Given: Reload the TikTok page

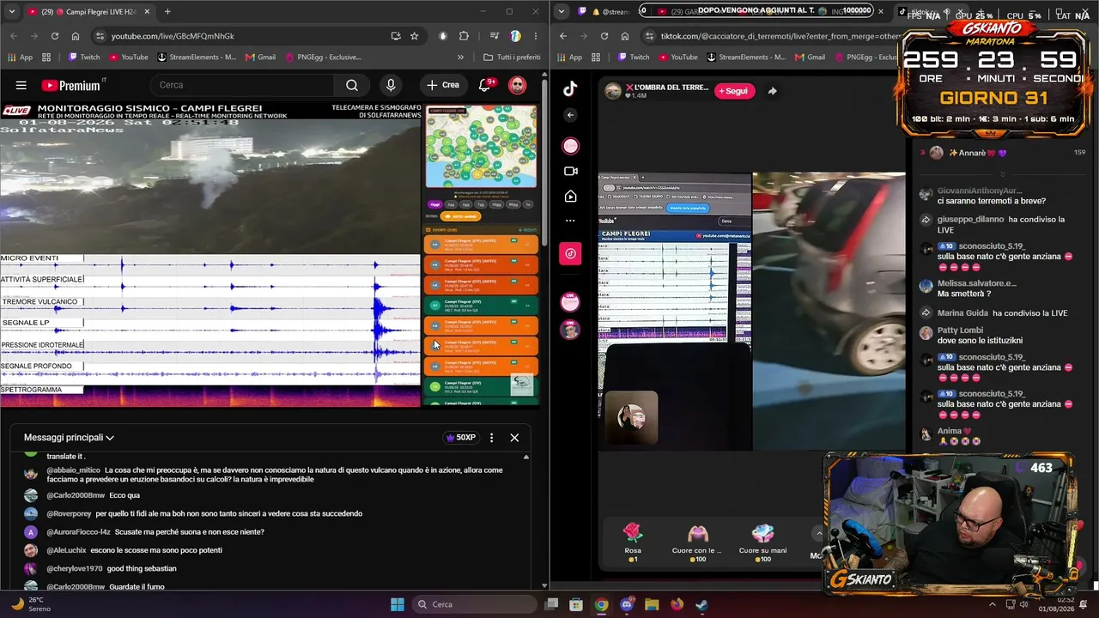Looking at the screenshot, I should tap(604, 36).
